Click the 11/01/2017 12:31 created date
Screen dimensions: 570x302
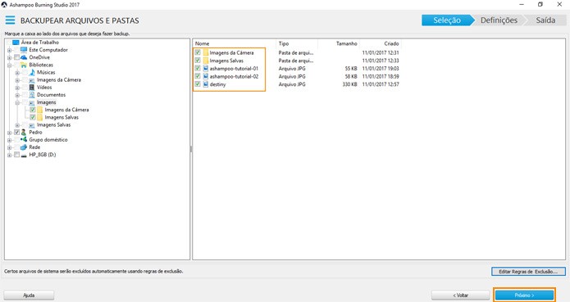coord(381,52)
